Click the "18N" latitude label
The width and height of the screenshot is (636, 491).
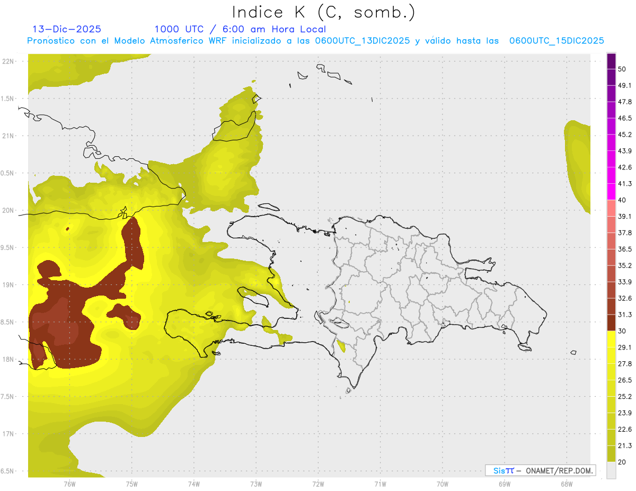(7, 359)
